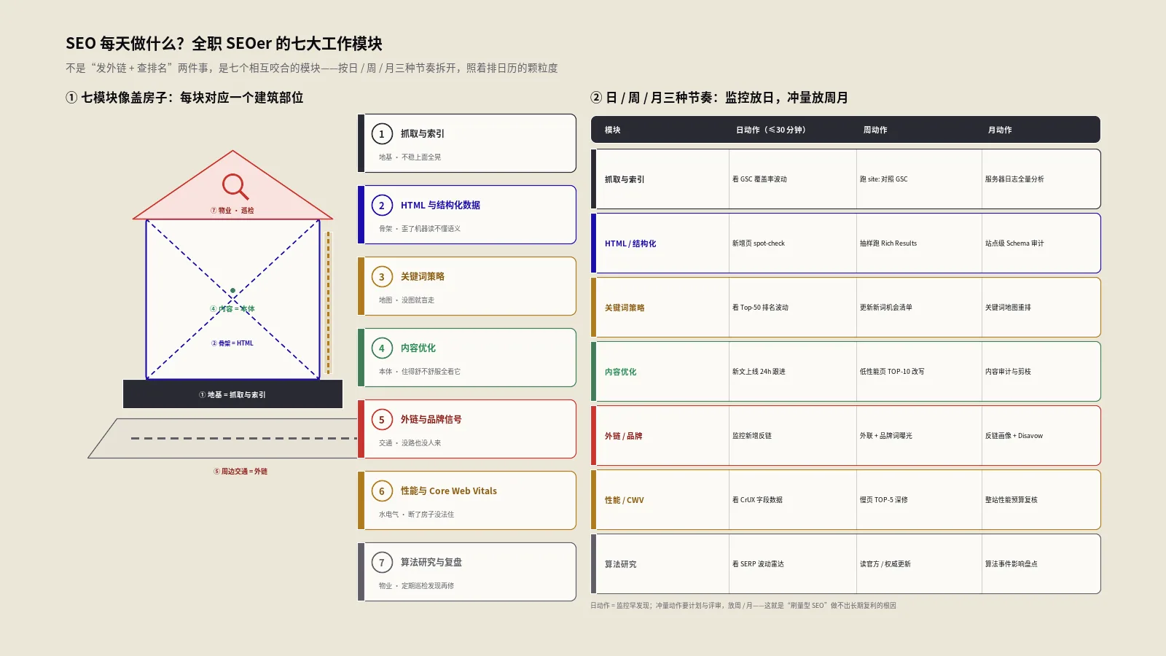Select the 周动作 table header

tap(875, 130)
